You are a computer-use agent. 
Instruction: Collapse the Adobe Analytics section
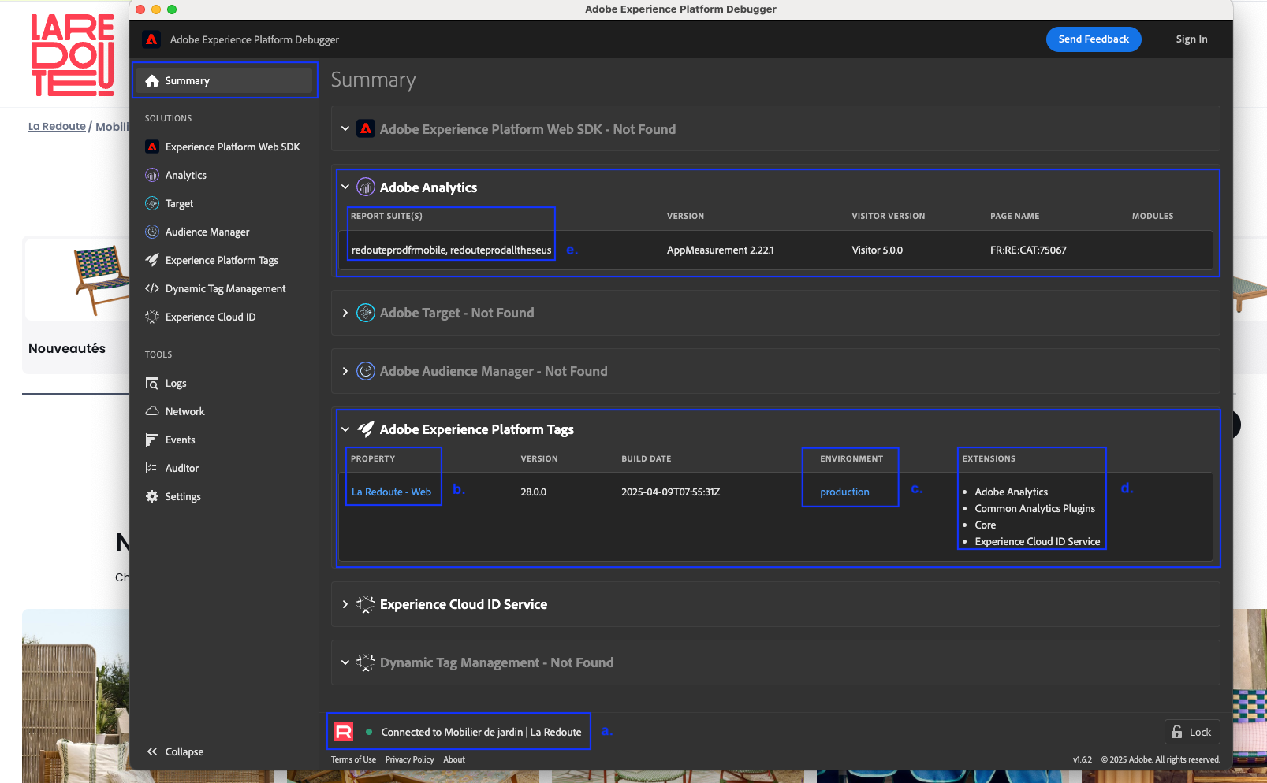[345, 187]
